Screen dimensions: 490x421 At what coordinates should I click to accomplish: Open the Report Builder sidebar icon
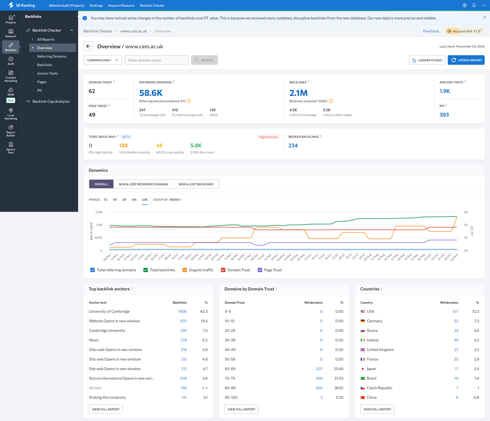point(11,131)
